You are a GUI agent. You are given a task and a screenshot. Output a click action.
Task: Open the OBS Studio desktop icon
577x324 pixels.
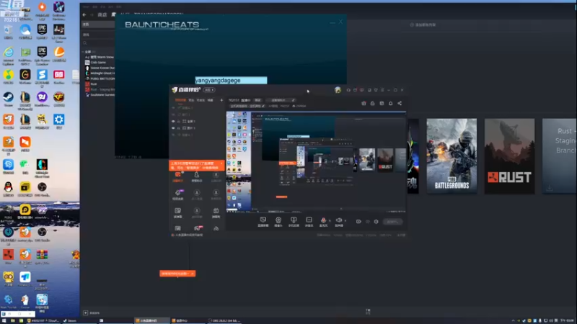42,189
